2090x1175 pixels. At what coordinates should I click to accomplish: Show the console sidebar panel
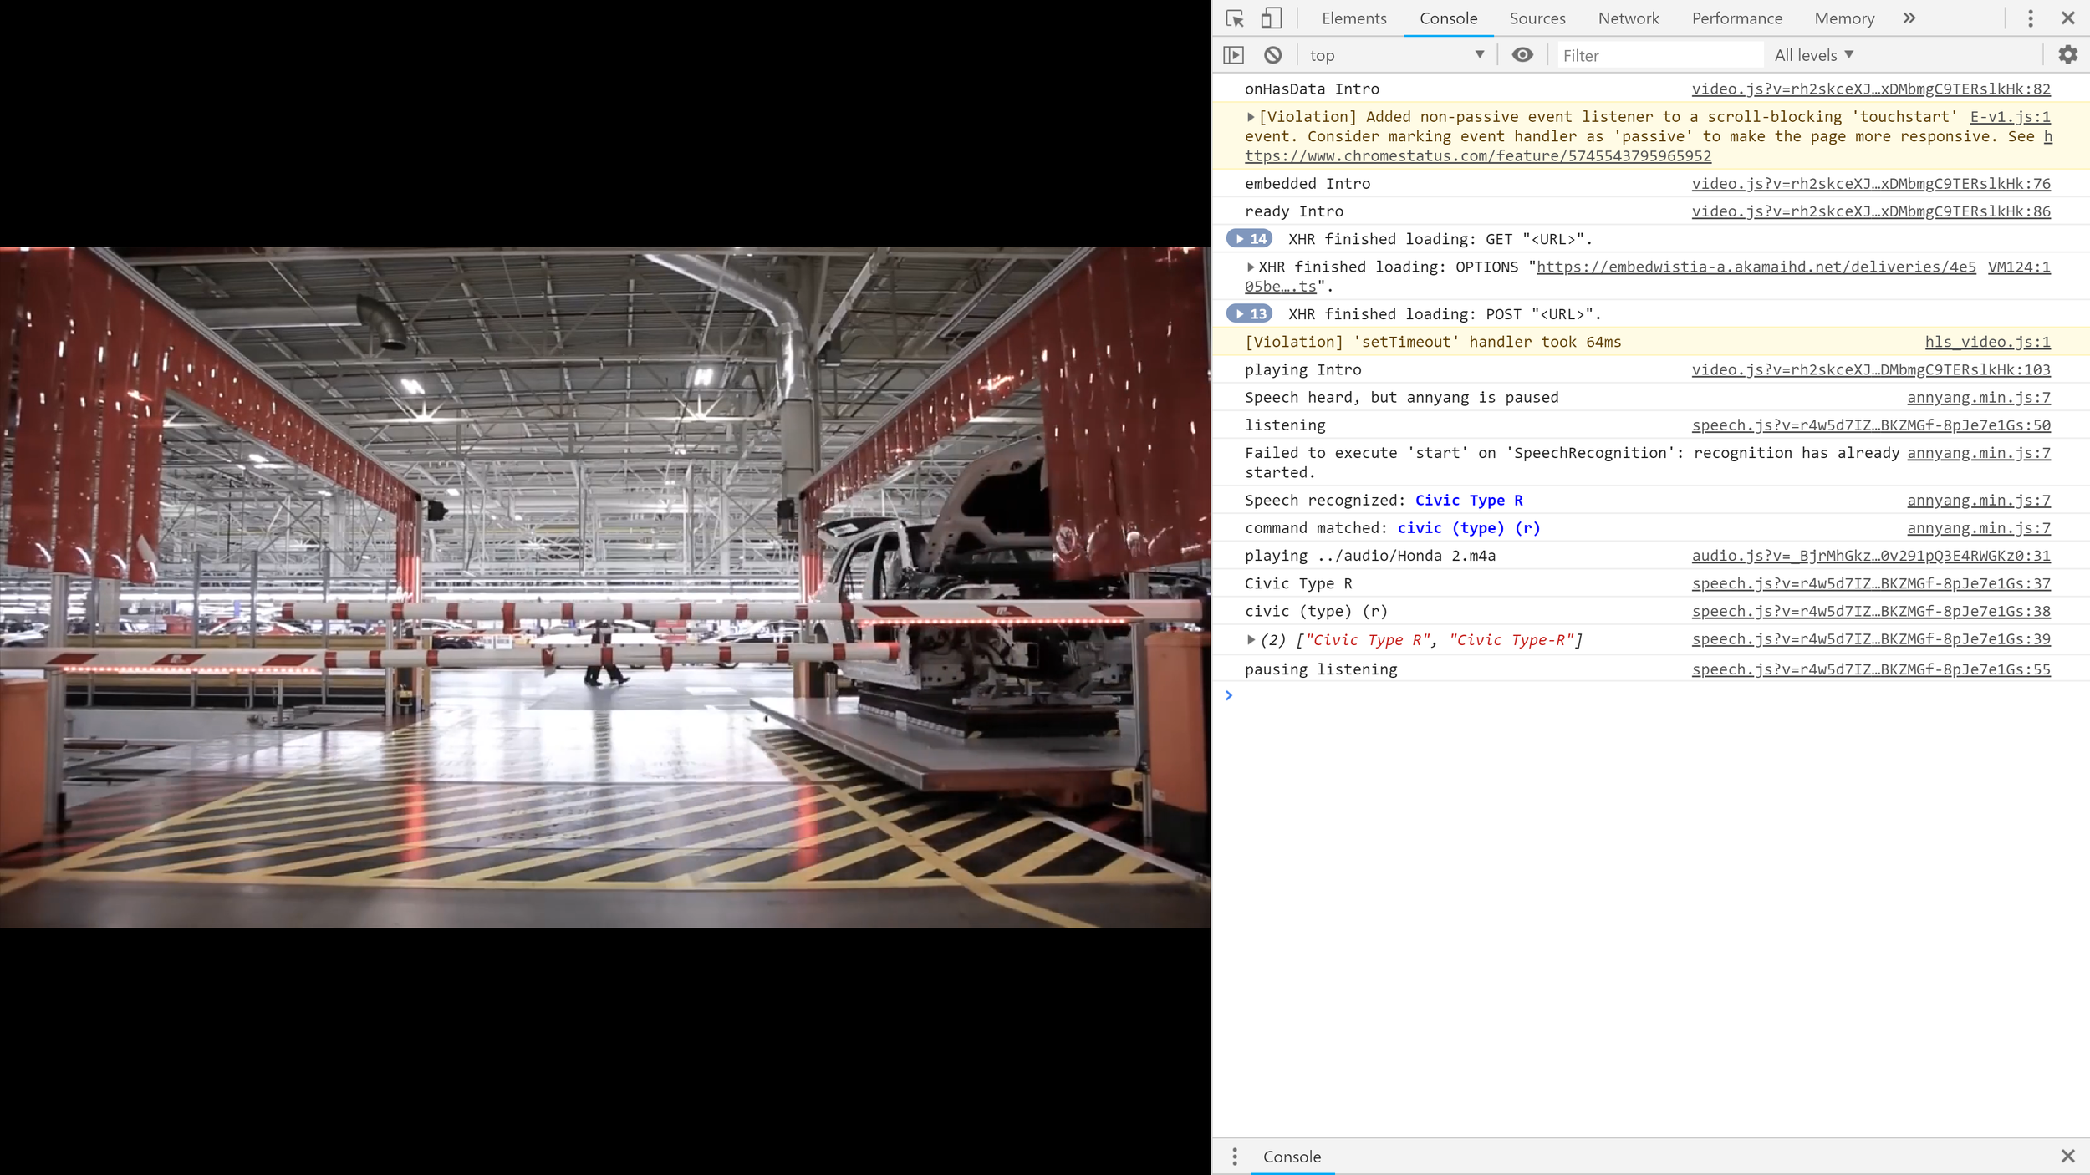tap(1234, 55)
